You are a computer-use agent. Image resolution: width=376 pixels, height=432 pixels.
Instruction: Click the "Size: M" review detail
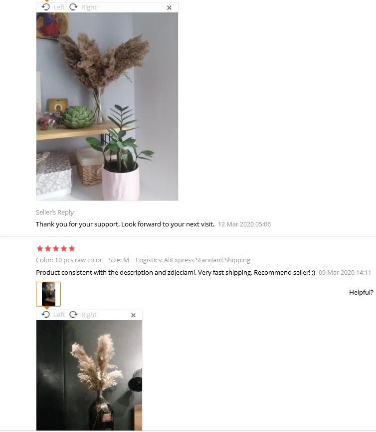coord(119,260)
